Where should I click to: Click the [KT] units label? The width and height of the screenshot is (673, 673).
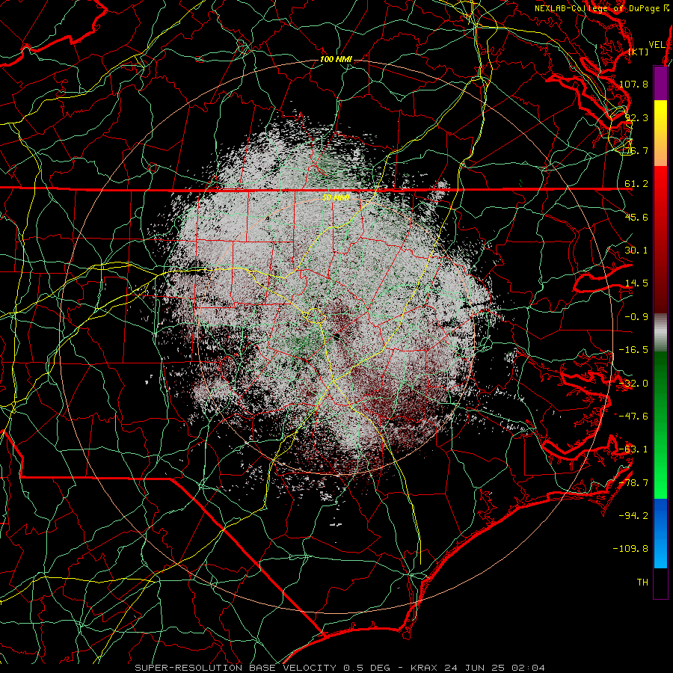click(639, 52)
